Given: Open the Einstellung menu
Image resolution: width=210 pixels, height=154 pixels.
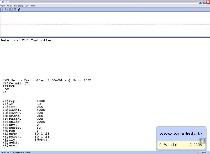Looking at the screenshot, I should coord(18,6).
